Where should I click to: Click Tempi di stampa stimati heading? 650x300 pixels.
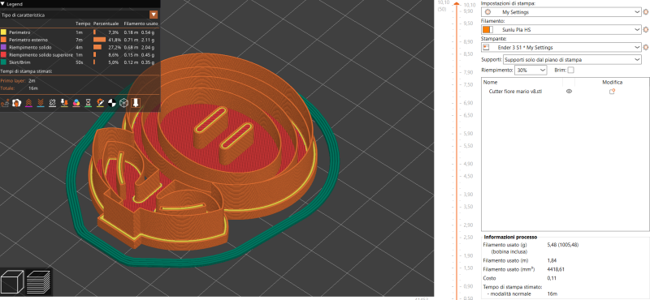[x=26, y=71]
